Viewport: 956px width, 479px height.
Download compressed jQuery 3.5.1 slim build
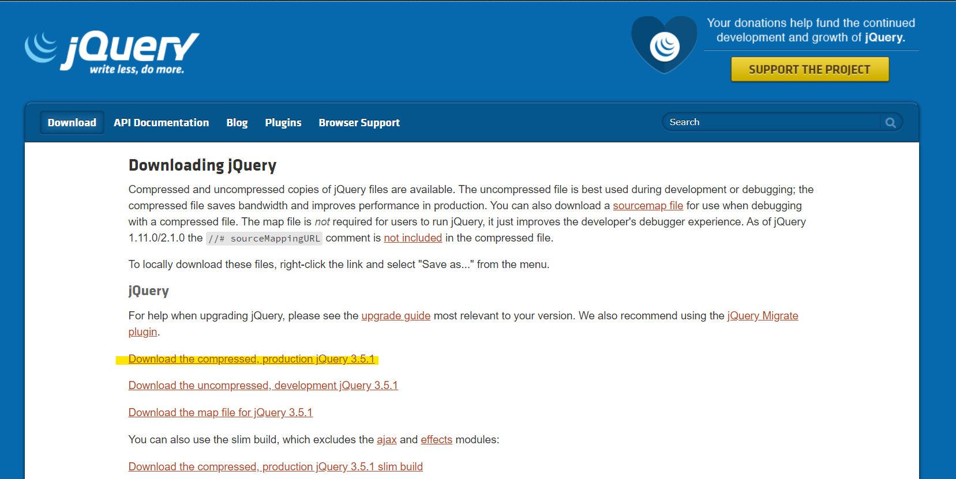(x=276, y=467)
